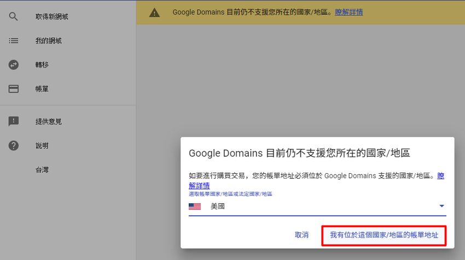Expand the country dropdown arrow
The width and height of the screenshot is (465, 260).
point(441,206)
